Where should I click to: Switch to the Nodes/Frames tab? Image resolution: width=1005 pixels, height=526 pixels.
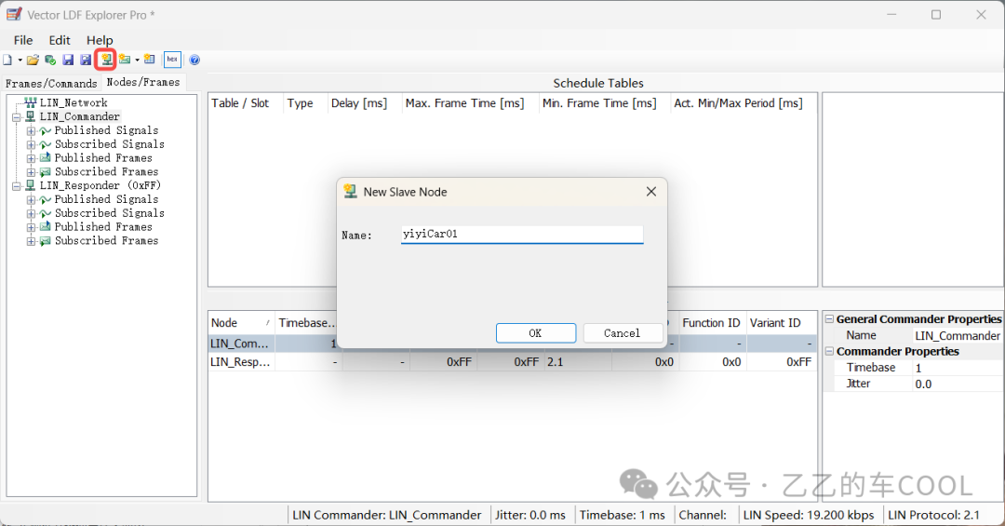[x=143, y=82]
